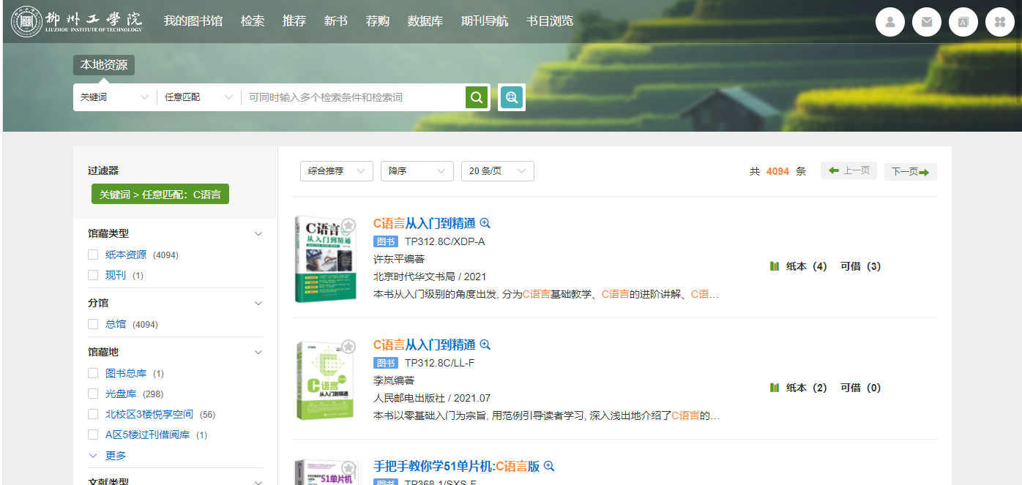Open the four-dot apps icon

[1000, 22]
